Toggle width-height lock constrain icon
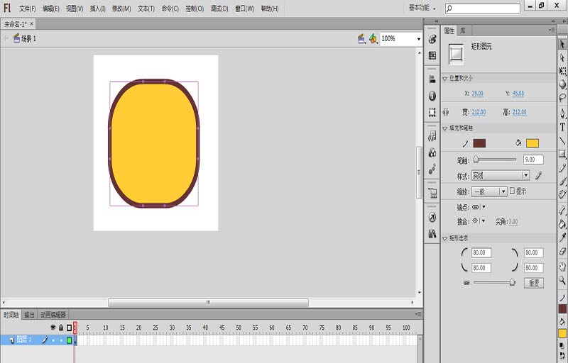The image size is (568, 363). click(x=446, y=113)
